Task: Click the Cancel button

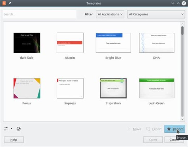Action: (x=174, y=140)
